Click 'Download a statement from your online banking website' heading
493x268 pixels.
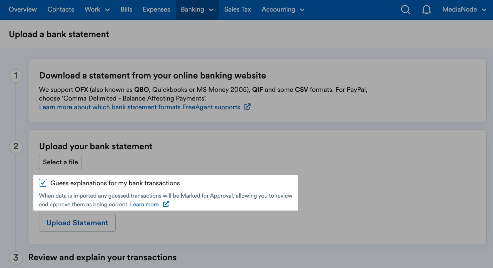point(153,76)
